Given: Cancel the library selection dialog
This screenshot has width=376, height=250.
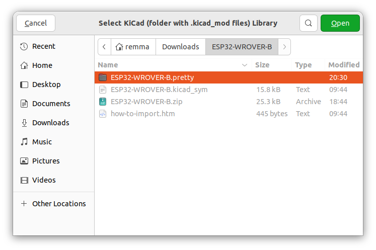Looking at the screenshot, I should point(36,23).
